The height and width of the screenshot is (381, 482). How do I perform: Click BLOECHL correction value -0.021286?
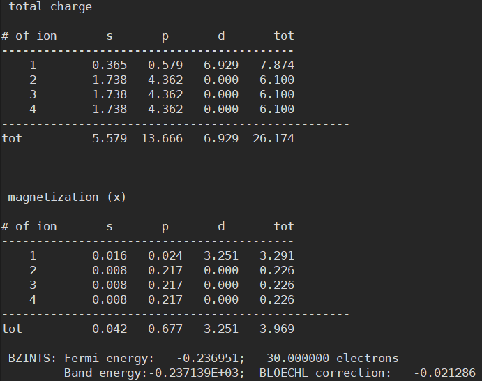coord(444,373)
